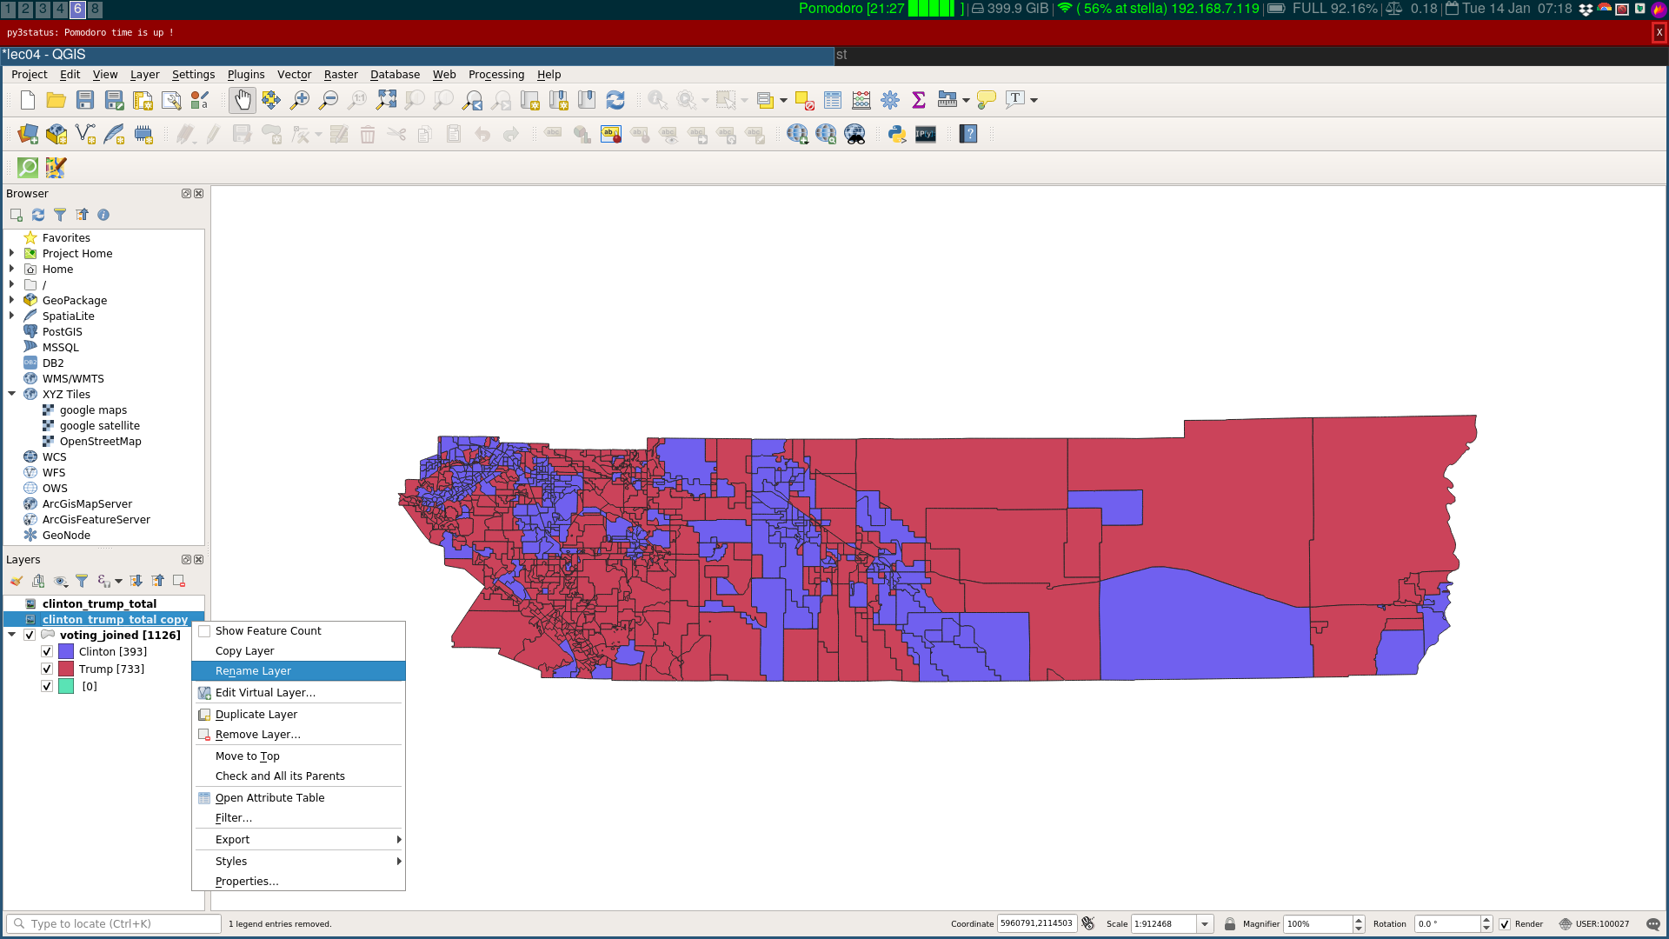
Task: Click the Zoom Full extent icon
Action: click(x=386, y=100)
